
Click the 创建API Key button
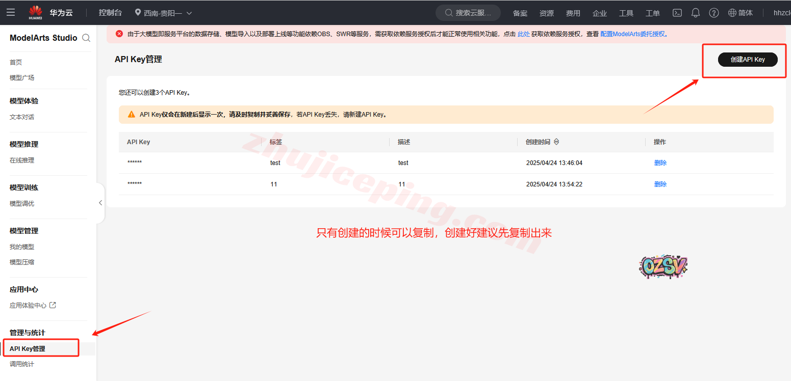(x=748, y=60)
